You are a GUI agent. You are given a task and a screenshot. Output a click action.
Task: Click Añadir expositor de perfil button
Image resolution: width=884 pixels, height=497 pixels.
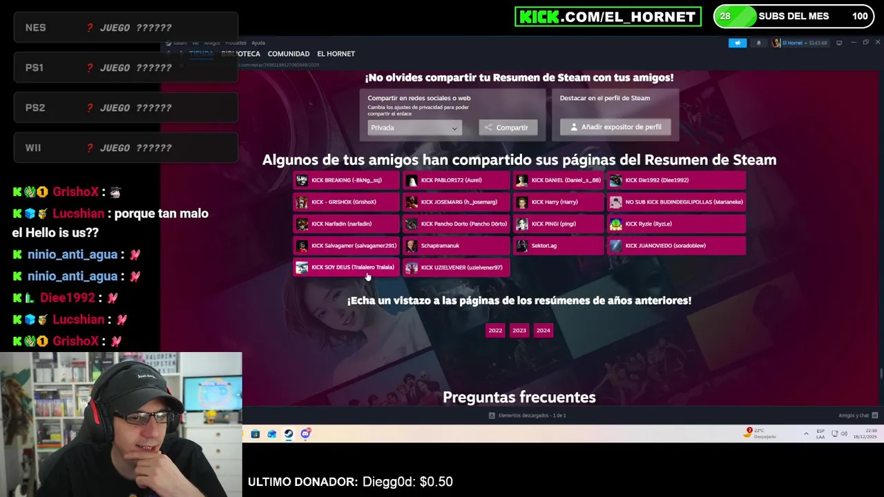point(615,127)
